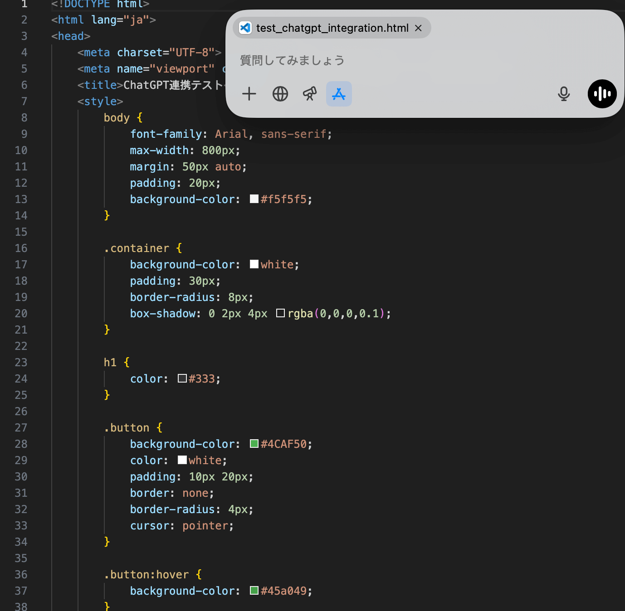625x611 pixels.
Task: Click the #45a049 hover color swatch
Action: (254, 591)
